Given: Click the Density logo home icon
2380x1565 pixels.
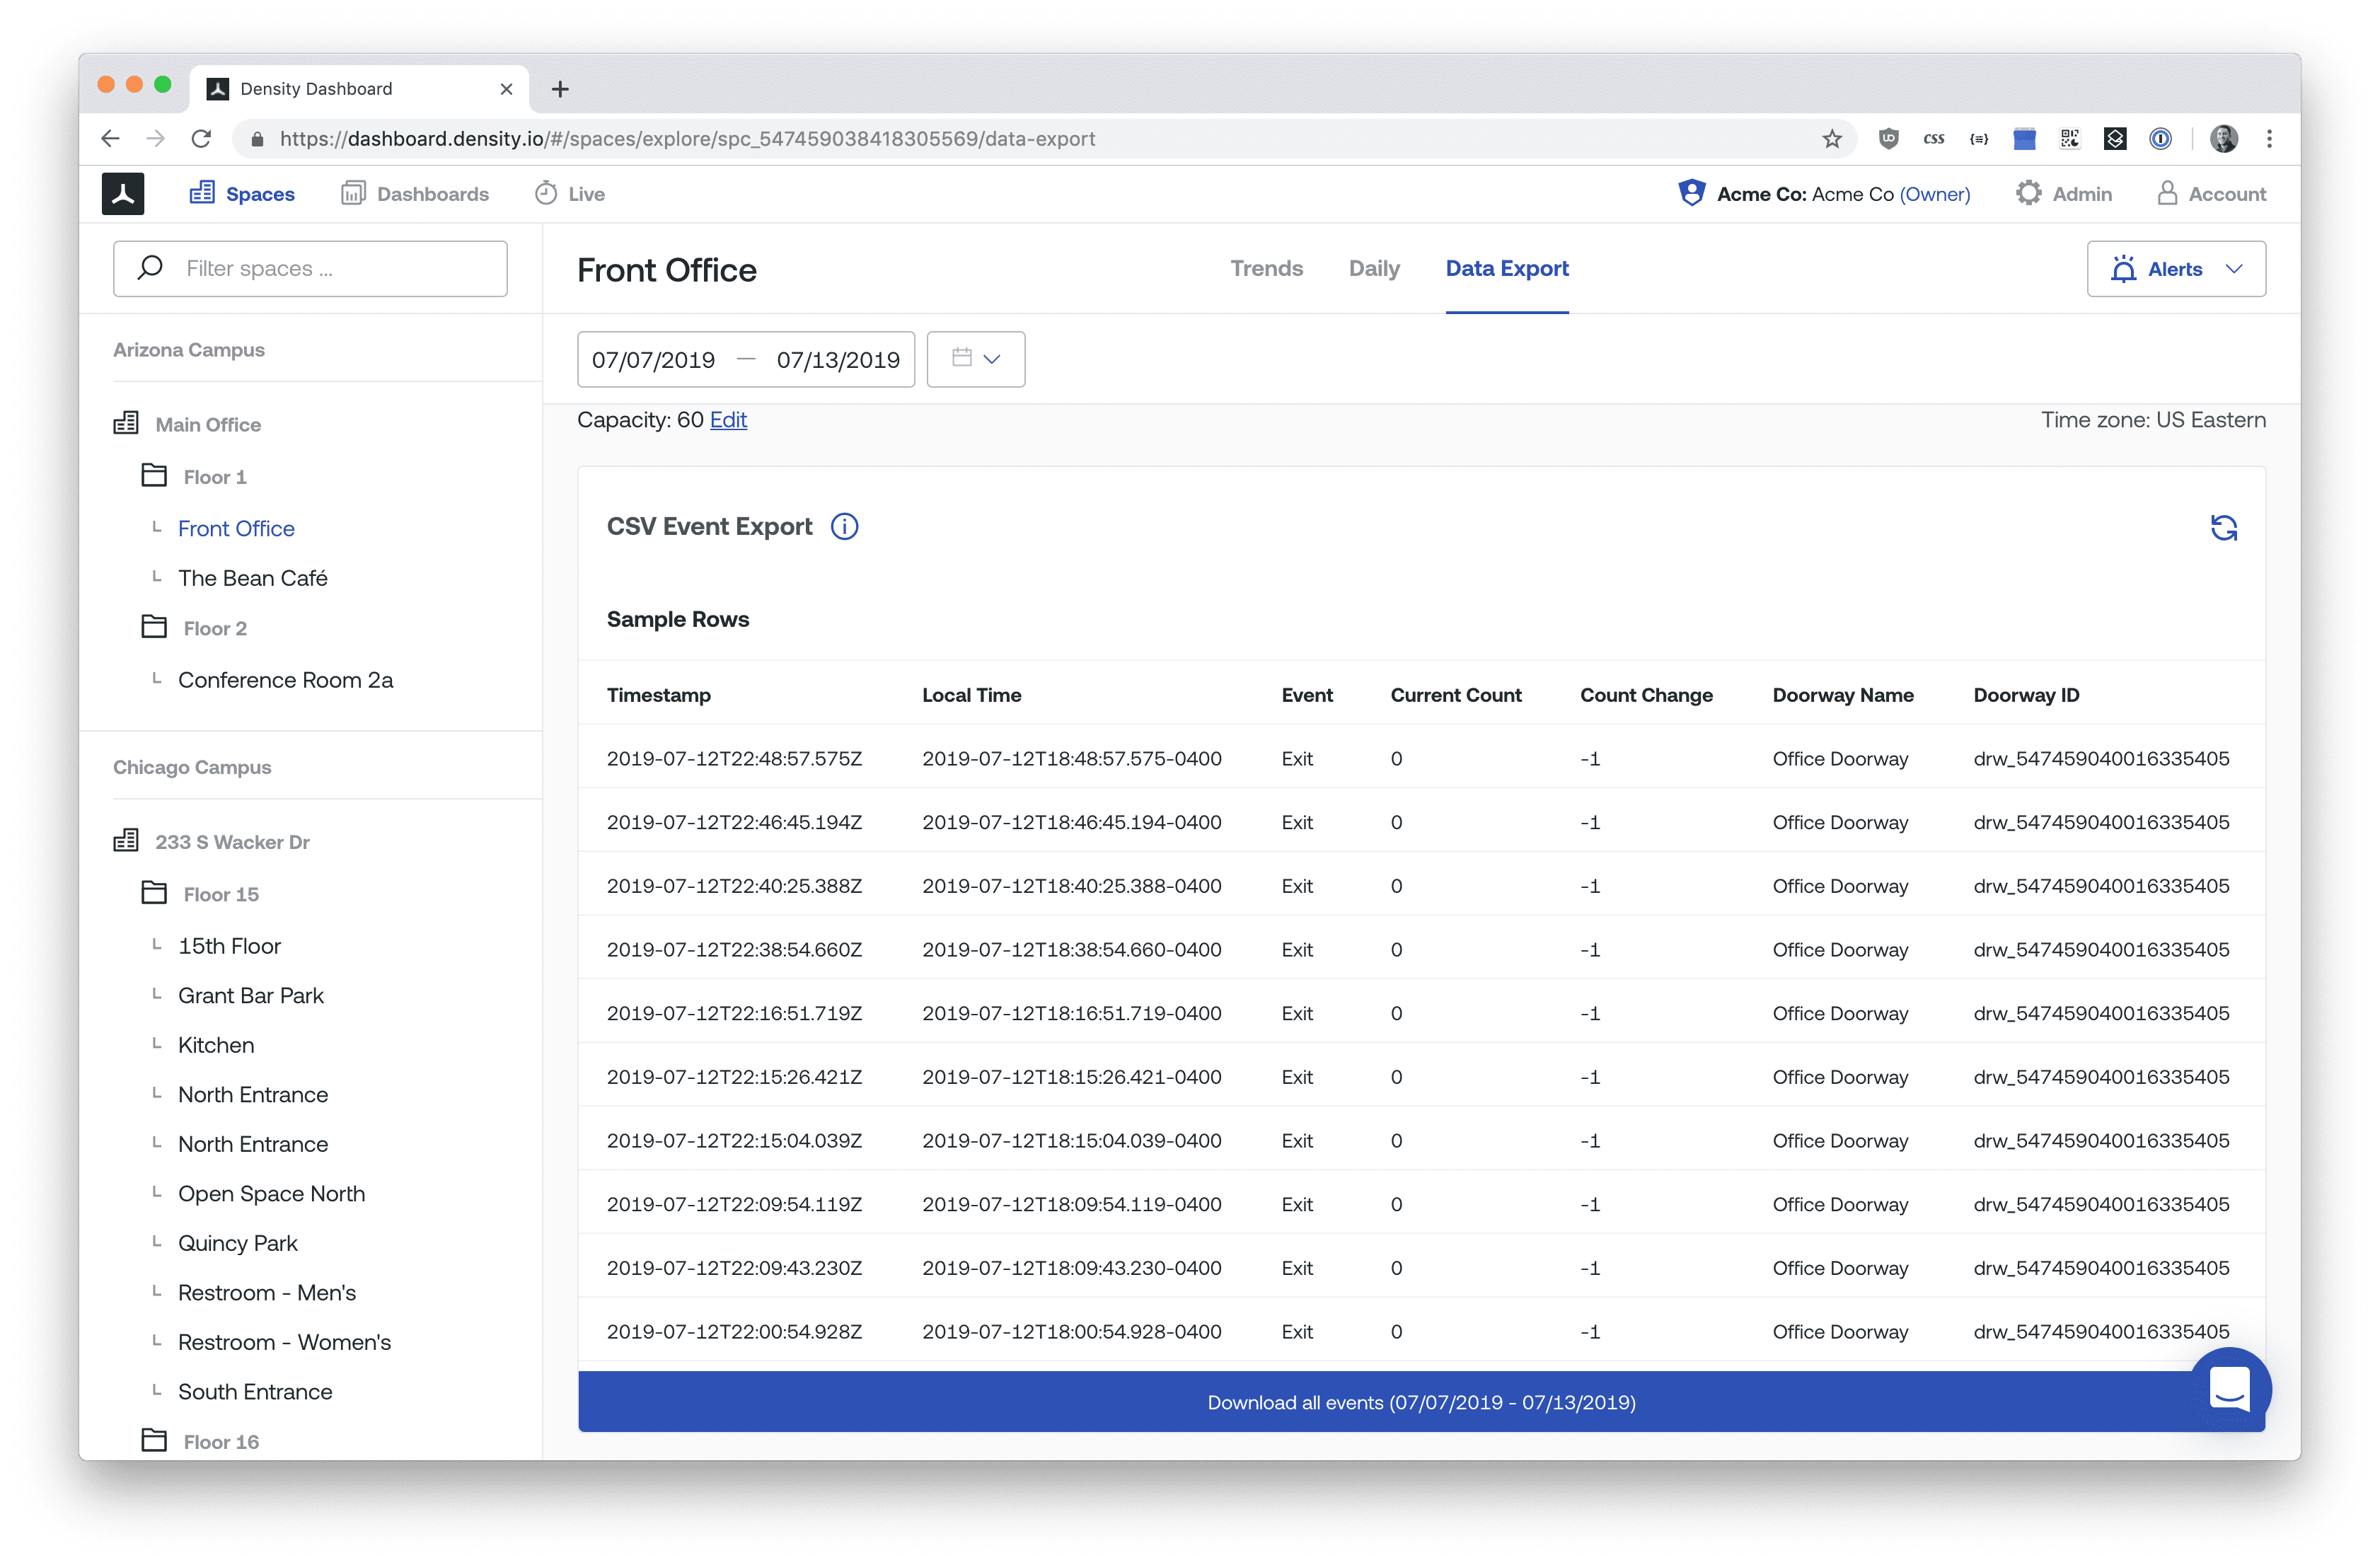Looking at the screenshot, I should click(x=123, y=194).
